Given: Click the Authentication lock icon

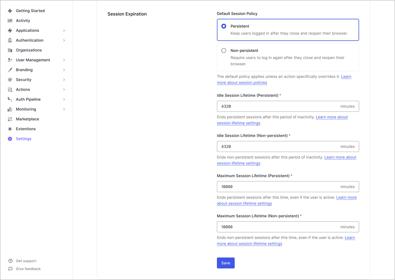Looking at the screenshot, I should [x=10, y=40].
